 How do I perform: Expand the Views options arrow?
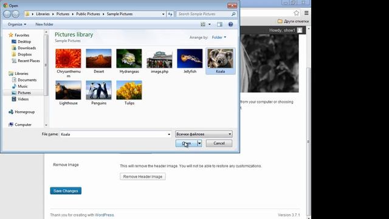210,24
